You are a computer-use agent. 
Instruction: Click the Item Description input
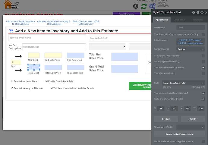[x=54, y=47]
